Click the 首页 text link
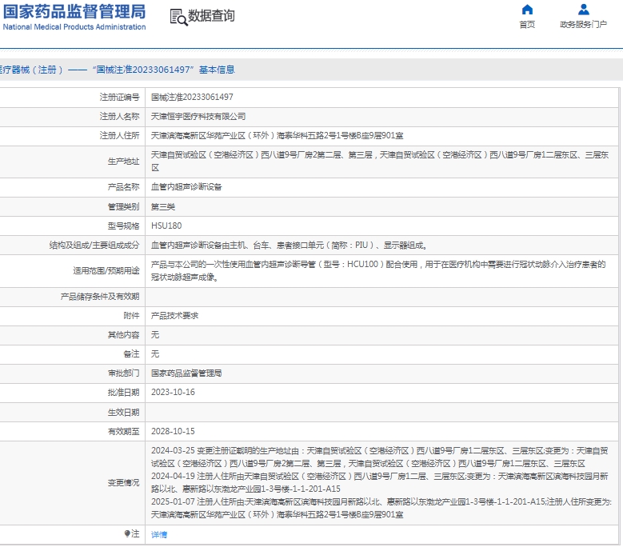Screen dimensions: 623x551 pyautogui.click(x=527, y=25)
